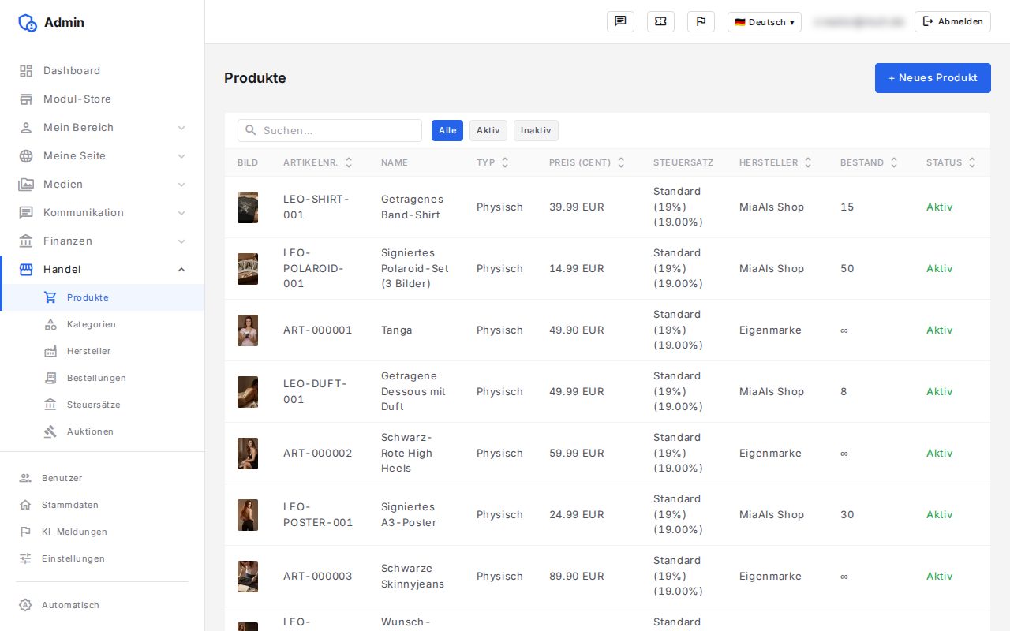Click the Stammdaten house icon
This screenshot has height=631, width=1010.
[25, 505]
